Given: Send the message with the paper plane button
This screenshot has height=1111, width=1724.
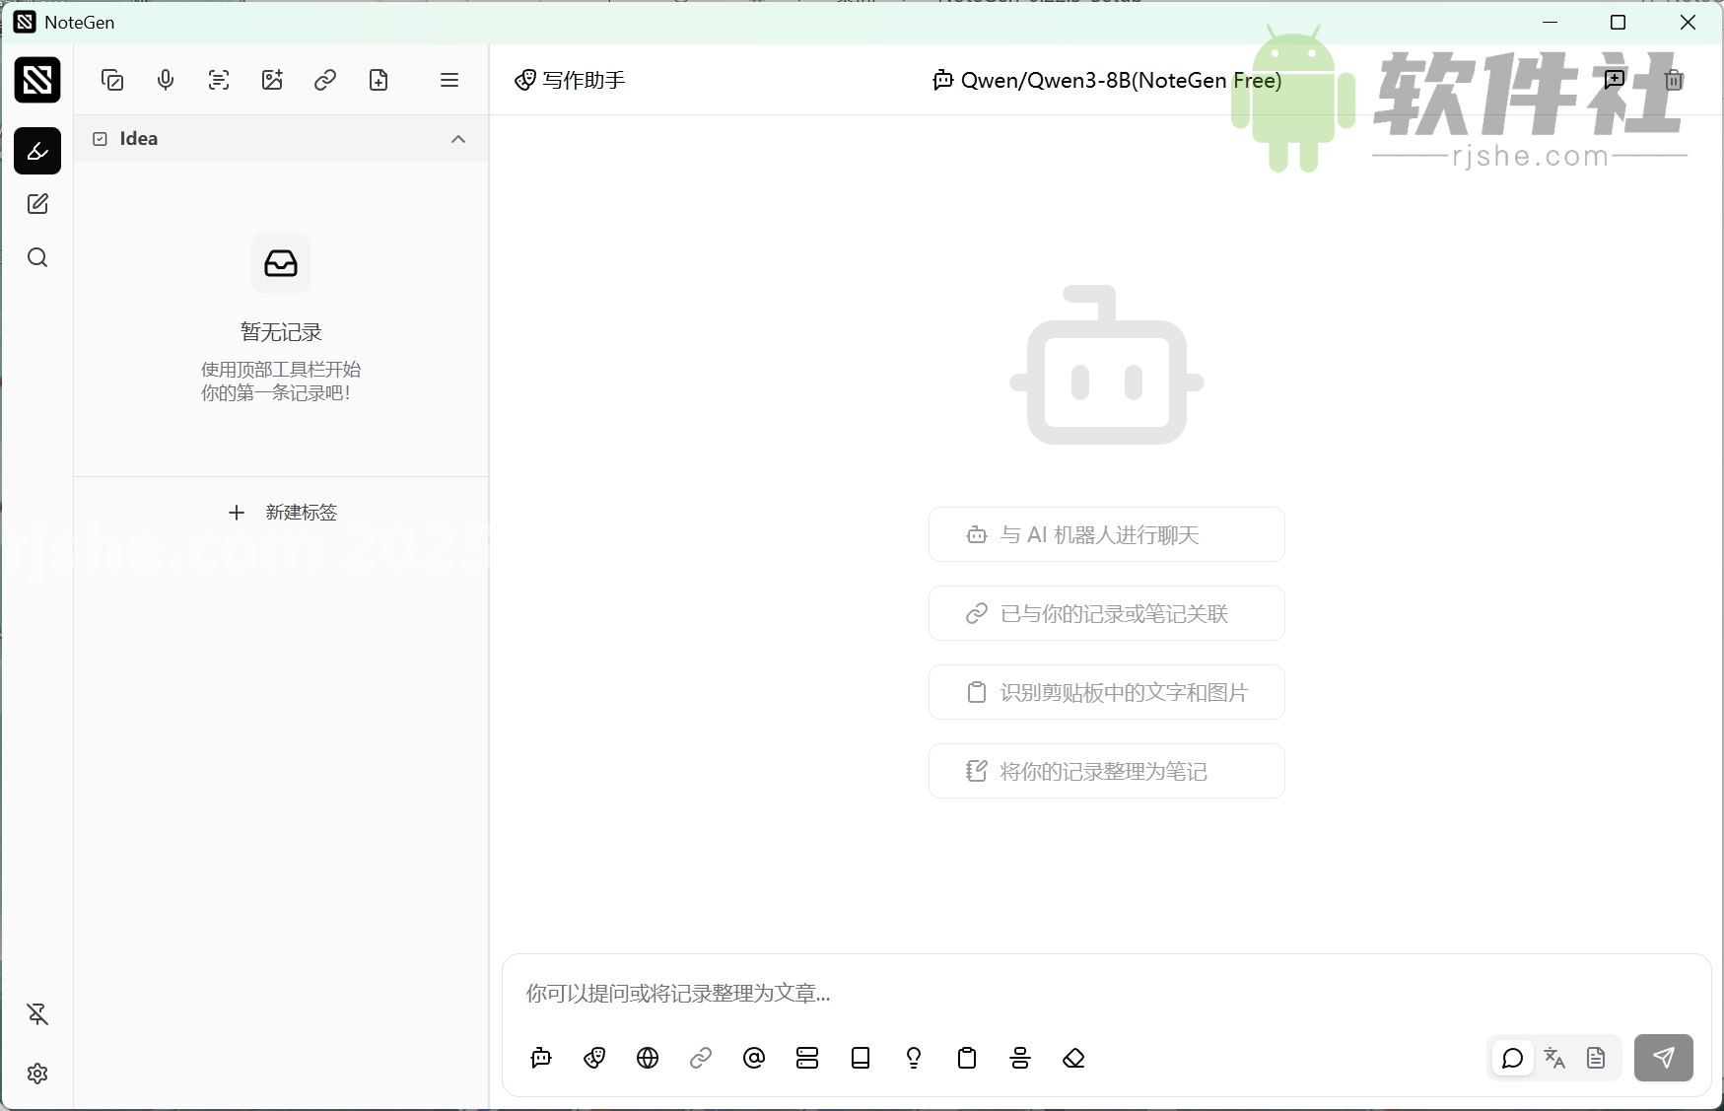Looking at the screenshot, I should [1664, 1058].
